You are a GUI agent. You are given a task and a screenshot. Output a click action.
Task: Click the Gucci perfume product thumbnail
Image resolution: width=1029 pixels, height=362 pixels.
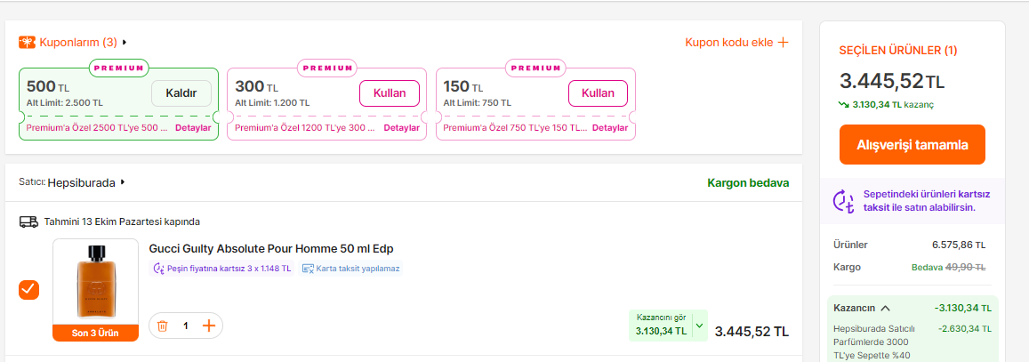pos(95,283)
